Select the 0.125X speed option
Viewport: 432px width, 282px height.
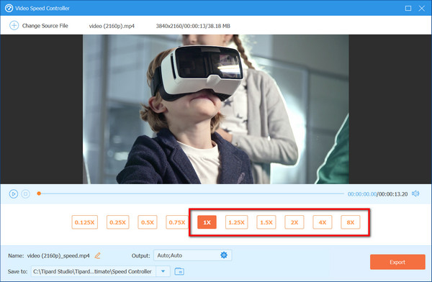point(84,222)
